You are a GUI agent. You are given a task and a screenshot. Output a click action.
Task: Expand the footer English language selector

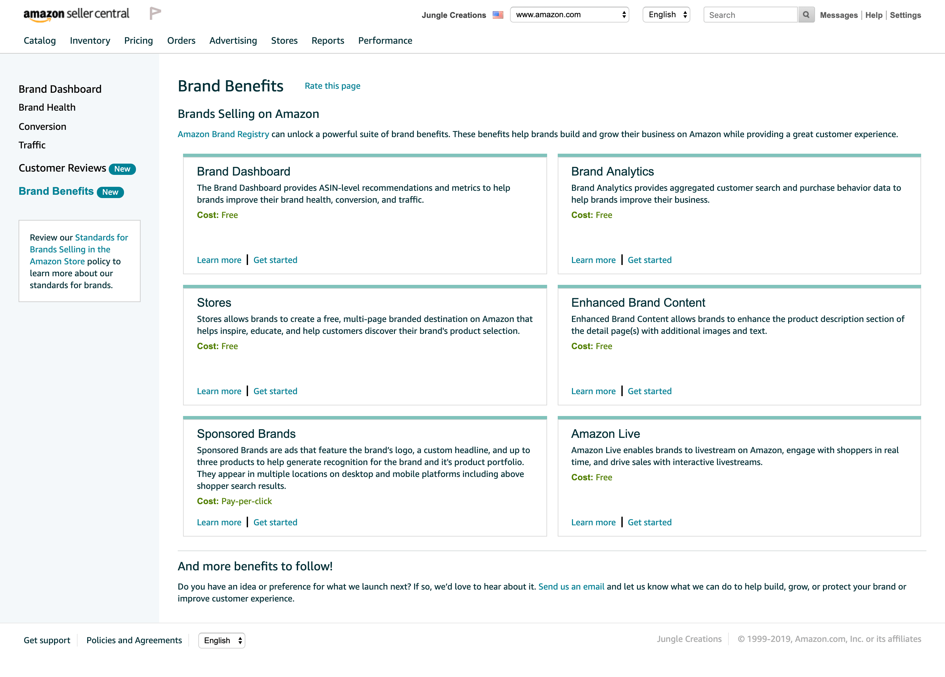tap(221, 640)
